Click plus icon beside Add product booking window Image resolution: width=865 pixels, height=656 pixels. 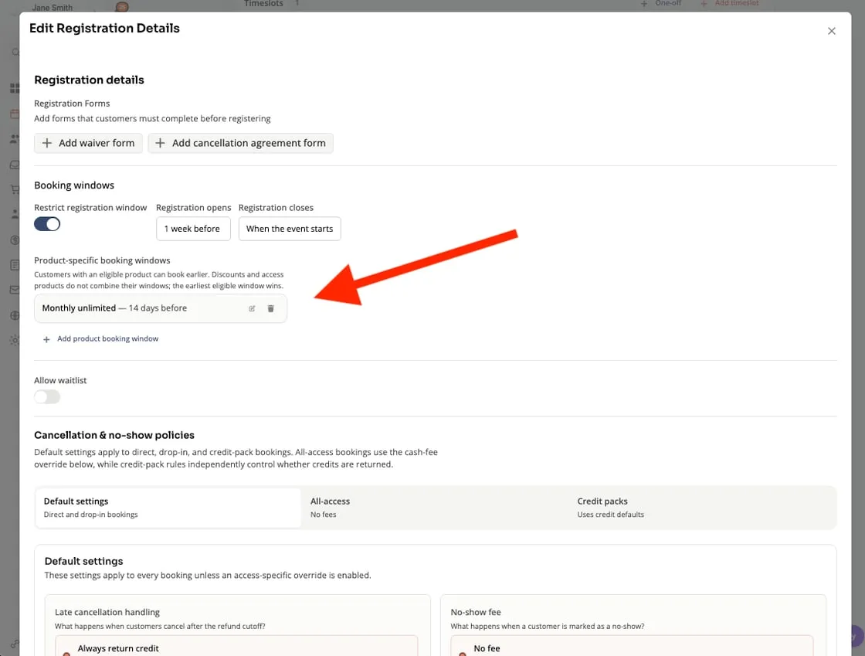coord(46,339)
